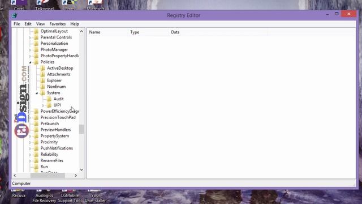Click the tree scroll right arrow
This screenshot has width=362, height=204.
pos(76,176)
